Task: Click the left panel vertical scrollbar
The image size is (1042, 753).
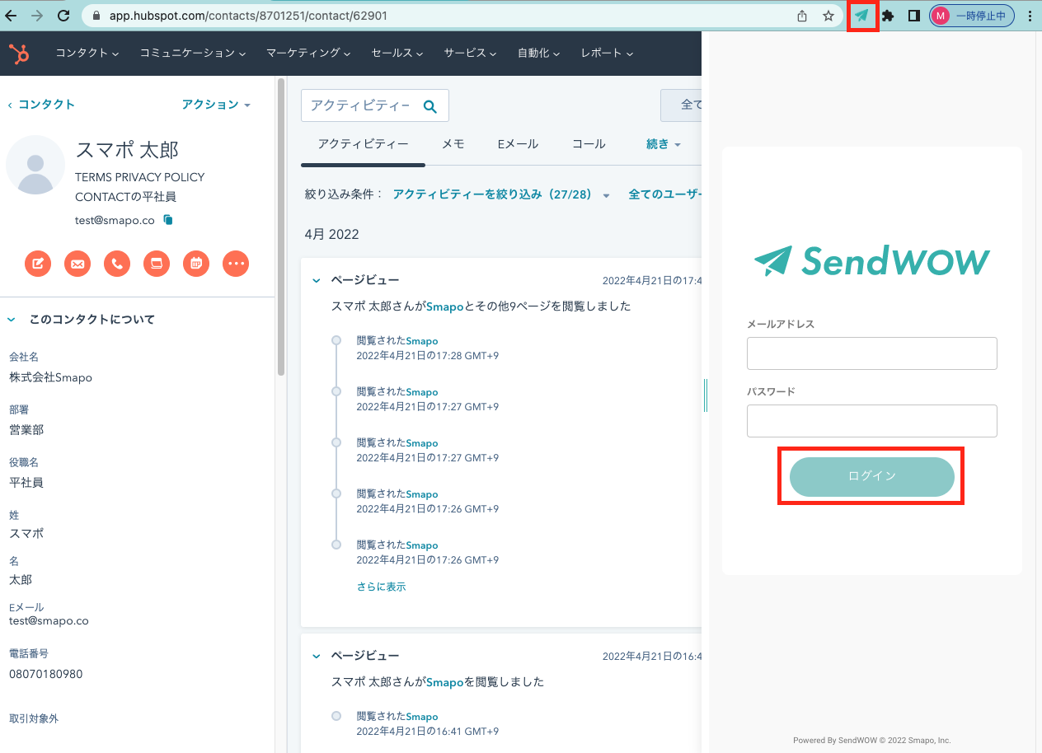Action: pyautogui.click(x=281, y=227)
